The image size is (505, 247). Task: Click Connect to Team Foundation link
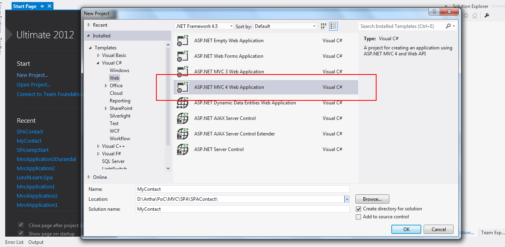click(x=49, y=94)
